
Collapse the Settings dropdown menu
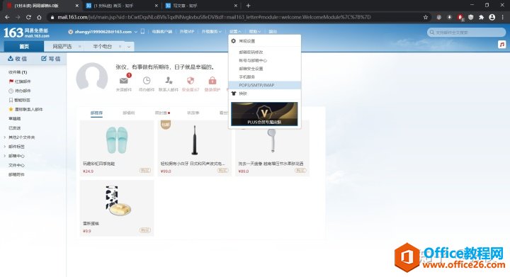pos(235,32)
